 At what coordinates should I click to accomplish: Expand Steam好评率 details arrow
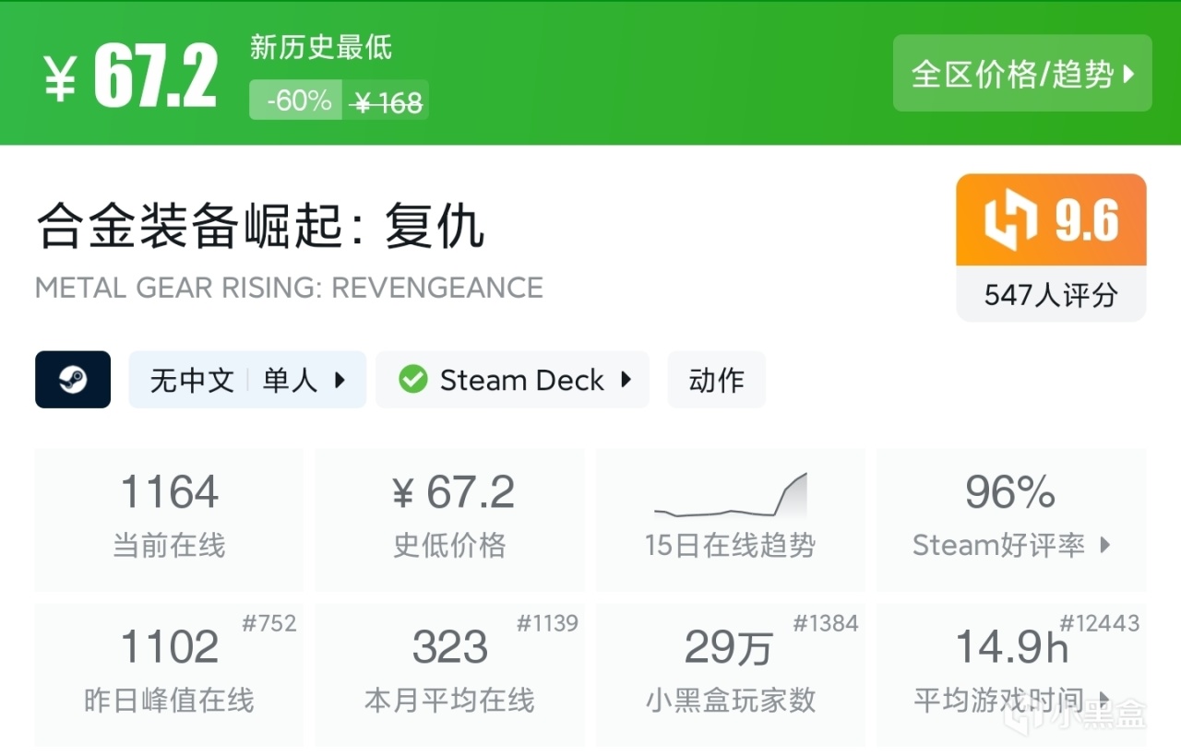[x=1105, y=546]
